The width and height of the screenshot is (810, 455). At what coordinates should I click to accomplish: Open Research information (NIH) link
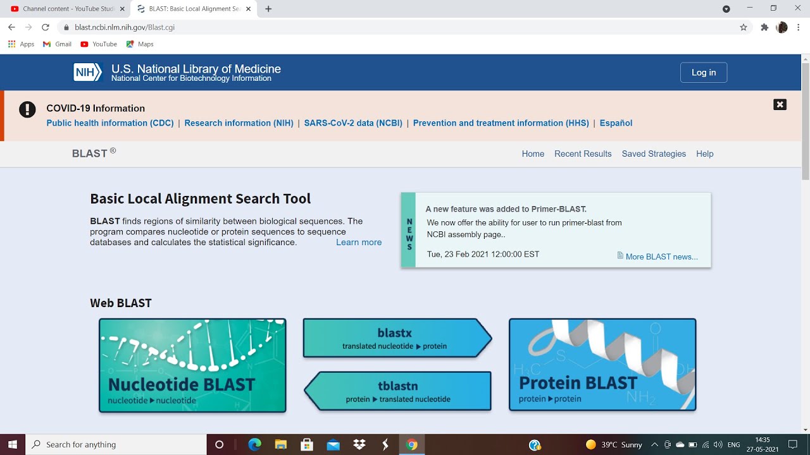click(x=239, y=123)
